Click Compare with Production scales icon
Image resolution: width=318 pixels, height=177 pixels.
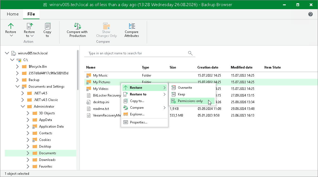point(77,26)
